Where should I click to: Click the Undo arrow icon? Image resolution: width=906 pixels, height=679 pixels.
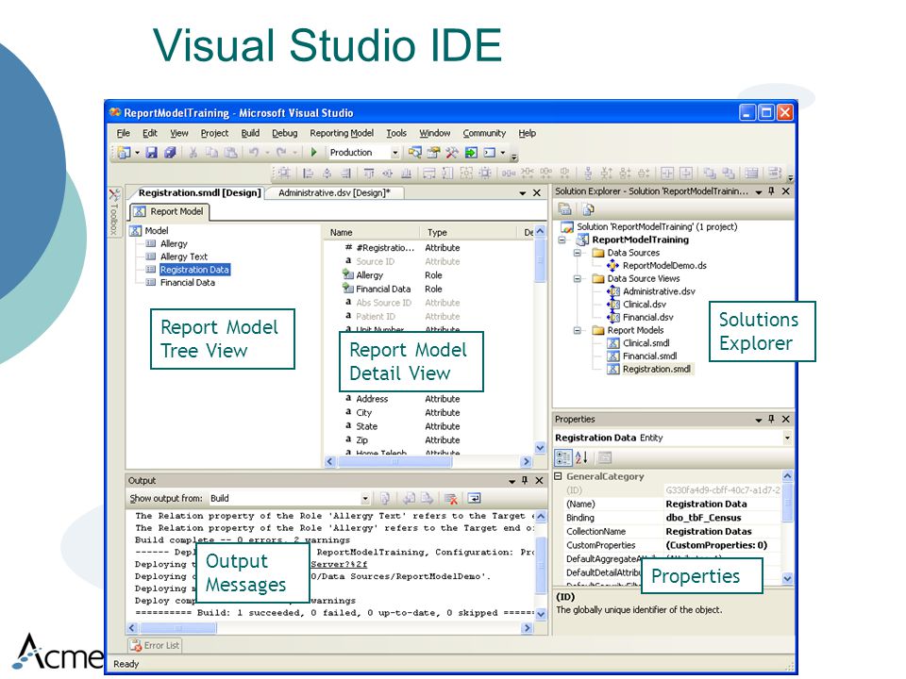tap(254, 153)
